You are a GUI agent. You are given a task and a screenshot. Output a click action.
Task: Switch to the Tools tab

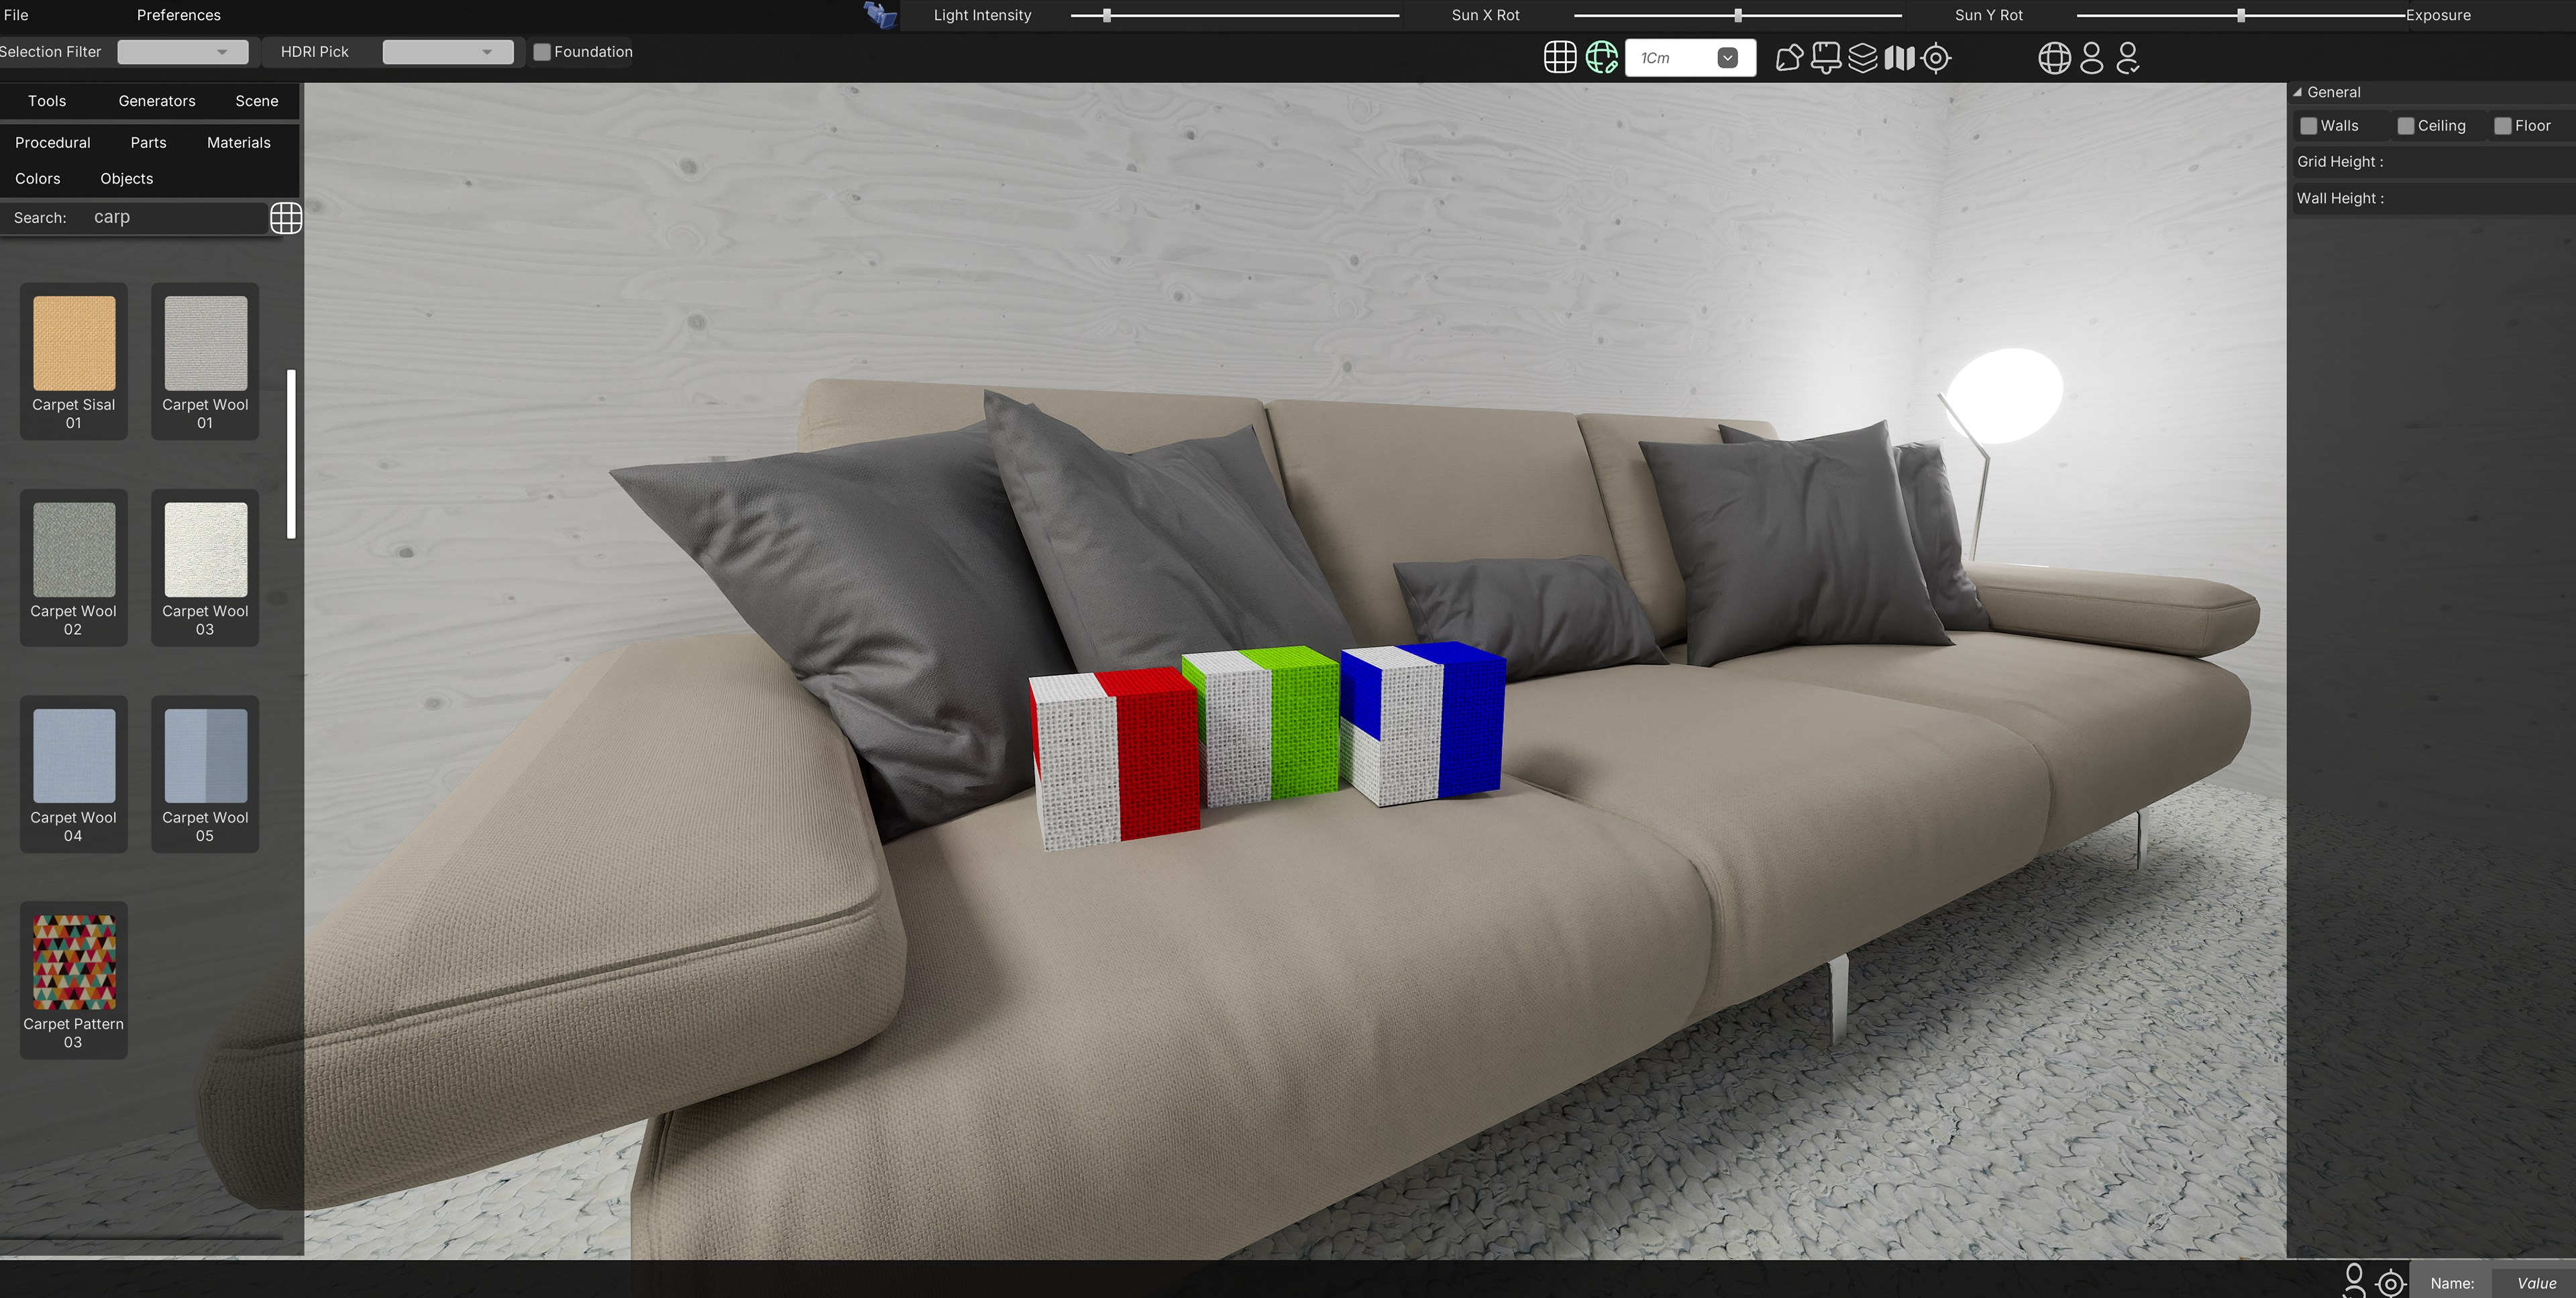[47, 101]
